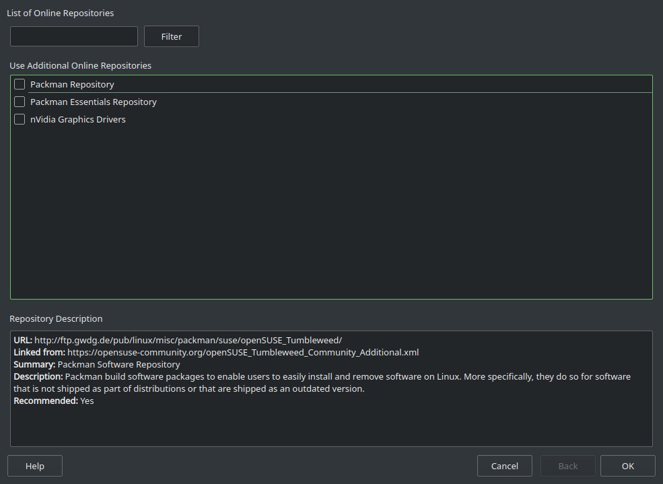Check the nVidia Graphics Drivers checkbox
Viewport: 663px width, 484px height.
(20, 119)
